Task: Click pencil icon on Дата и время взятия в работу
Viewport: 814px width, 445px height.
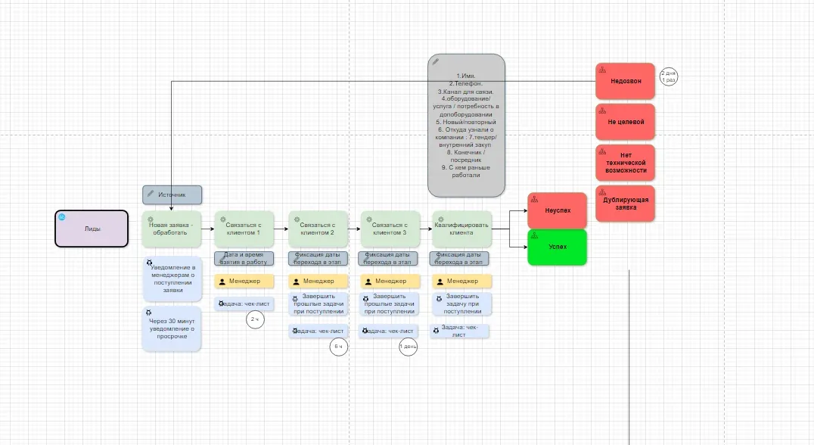Action: (x=222, y=257)
